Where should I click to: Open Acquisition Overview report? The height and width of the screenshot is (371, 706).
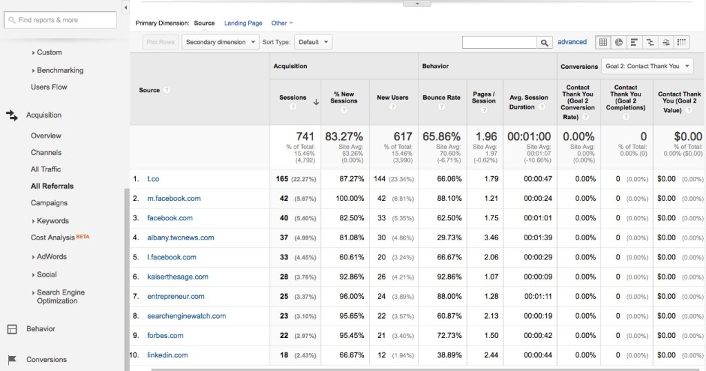pyautogui.click(x=46, y=136)
